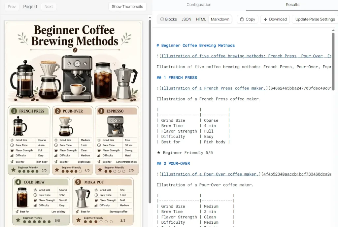Go to the previous page

12,6
